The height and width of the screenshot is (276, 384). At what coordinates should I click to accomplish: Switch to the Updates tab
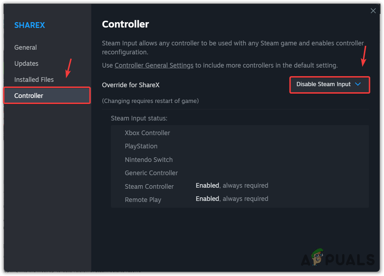pyautogui.click(x=26, y=64)
